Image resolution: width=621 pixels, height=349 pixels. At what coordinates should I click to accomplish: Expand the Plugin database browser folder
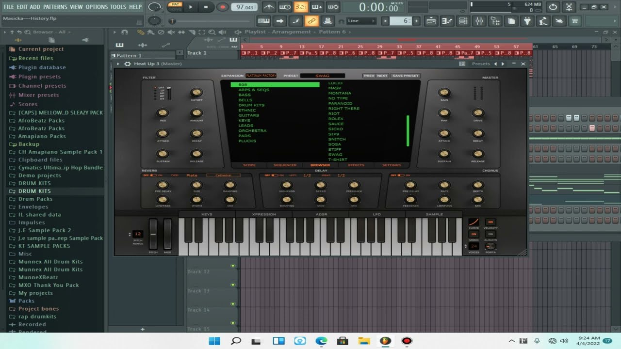point(42,67)
